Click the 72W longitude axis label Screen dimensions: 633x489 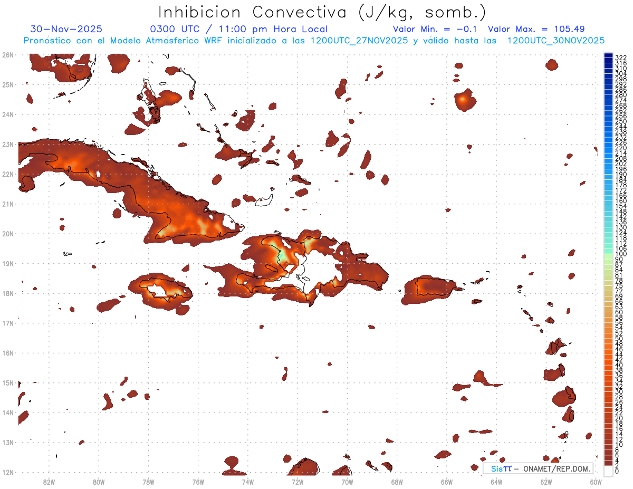[x=297, y=482]
